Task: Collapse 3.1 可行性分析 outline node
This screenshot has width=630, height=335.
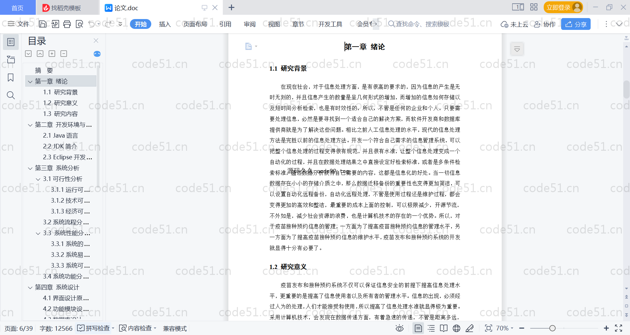Action: [38, 179]
